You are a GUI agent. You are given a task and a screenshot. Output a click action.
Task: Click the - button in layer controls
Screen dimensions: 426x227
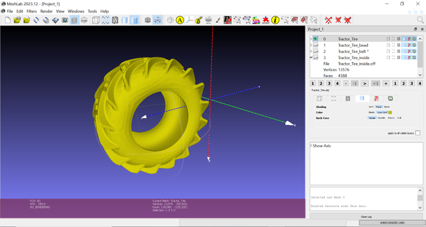coord(346,84)
